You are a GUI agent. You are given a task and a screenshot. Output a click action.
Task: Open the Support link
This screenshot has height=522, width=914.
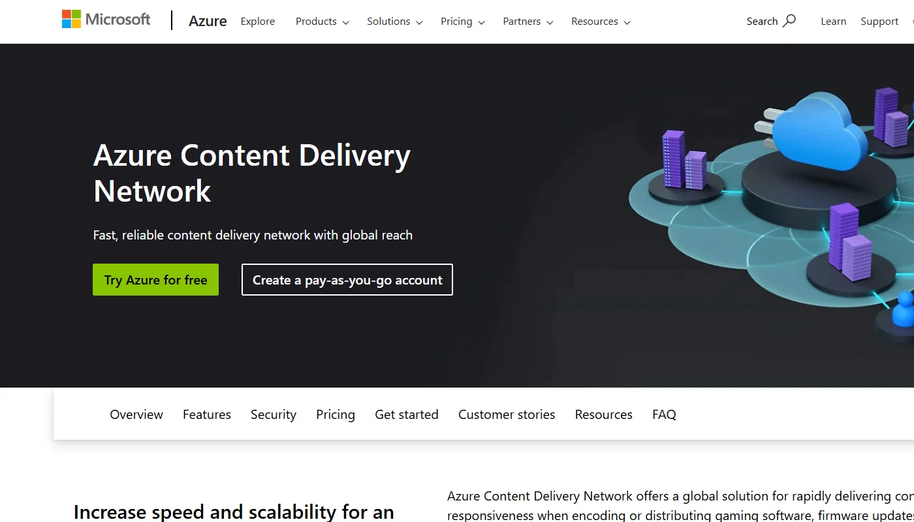pyautogui.click(x=879, y=22)
